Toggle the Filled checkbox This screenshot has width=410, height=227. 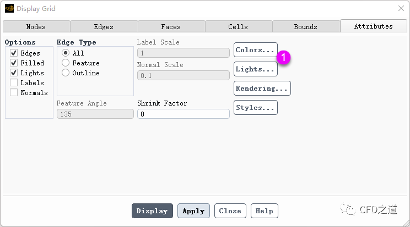point(14,63)
